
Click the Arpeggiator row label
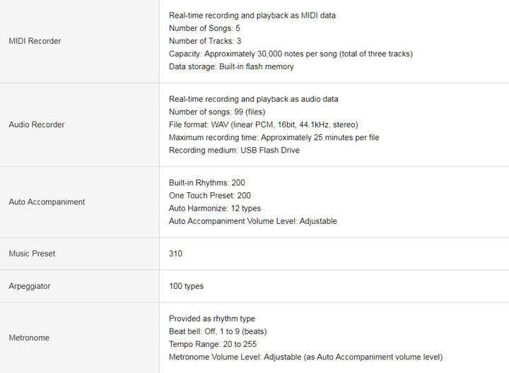coord(30,286)
